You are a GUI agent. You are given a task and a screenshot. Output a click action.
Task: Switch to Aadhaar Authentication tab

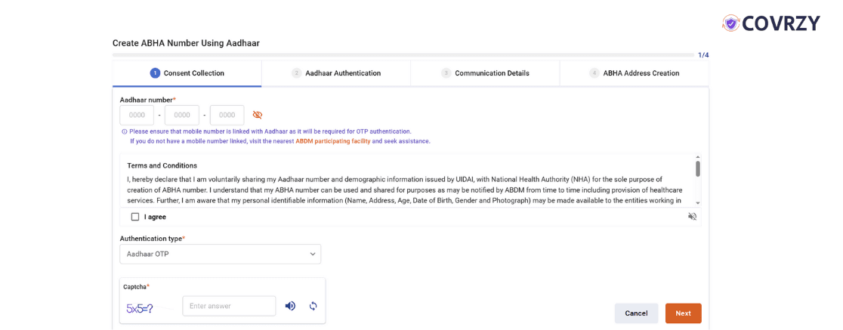point(342,73)
